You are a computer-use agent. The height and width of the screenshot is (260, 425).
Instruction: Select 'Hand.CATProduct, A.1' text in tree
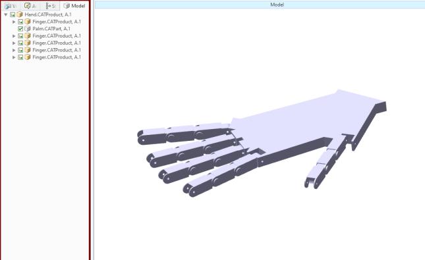48,14
